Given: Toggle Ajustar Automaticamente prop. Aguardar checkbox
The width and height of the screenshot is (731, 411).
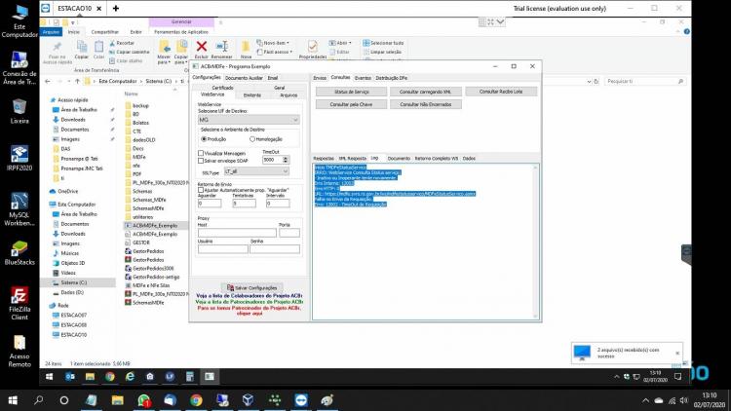Looking at the screenshot, I should tap(201, 190).
